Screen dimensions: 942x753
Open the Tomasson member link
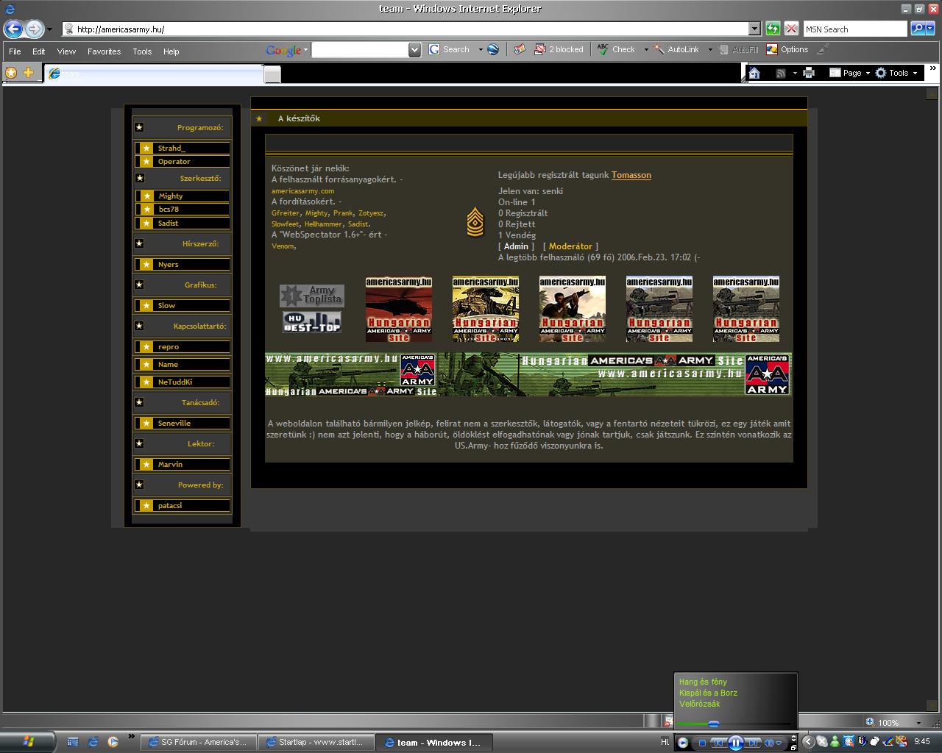click(631, 175)
